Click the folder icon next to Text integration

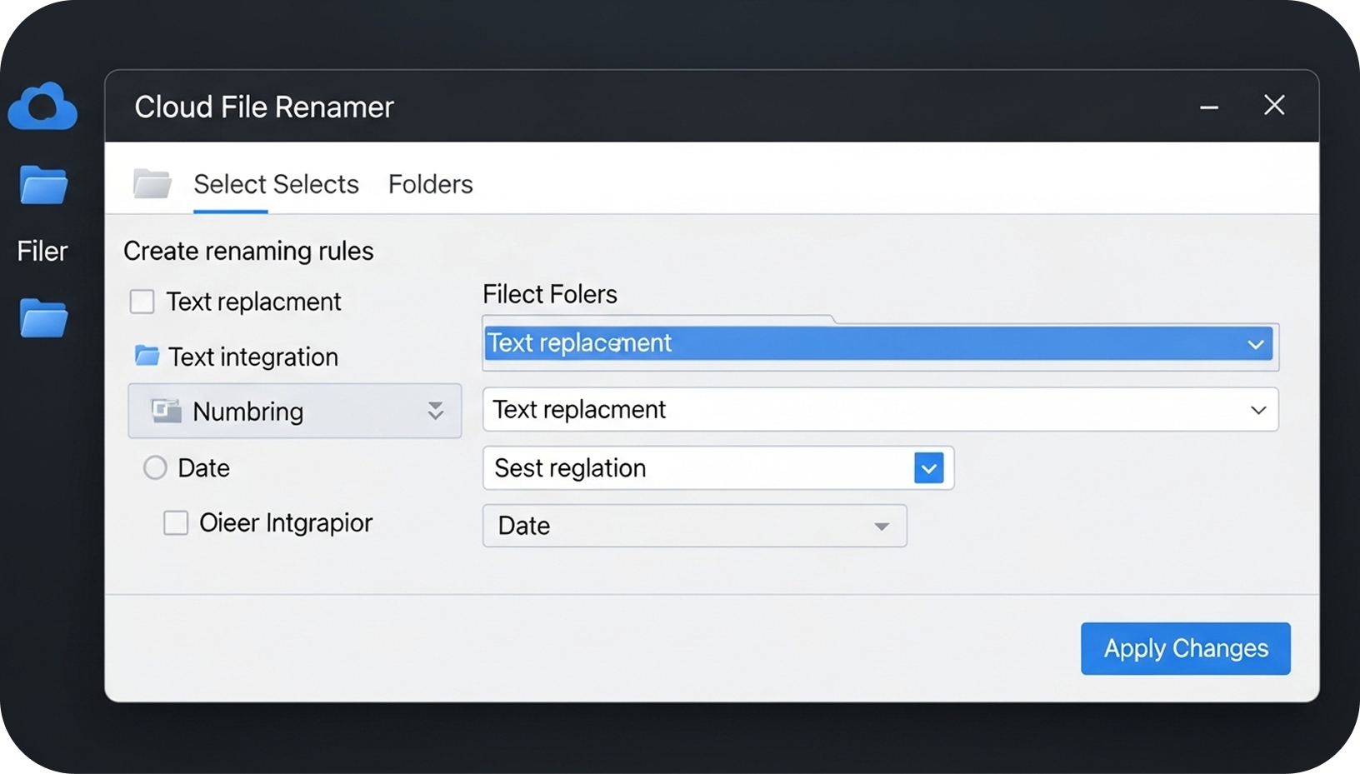(145, 356)
